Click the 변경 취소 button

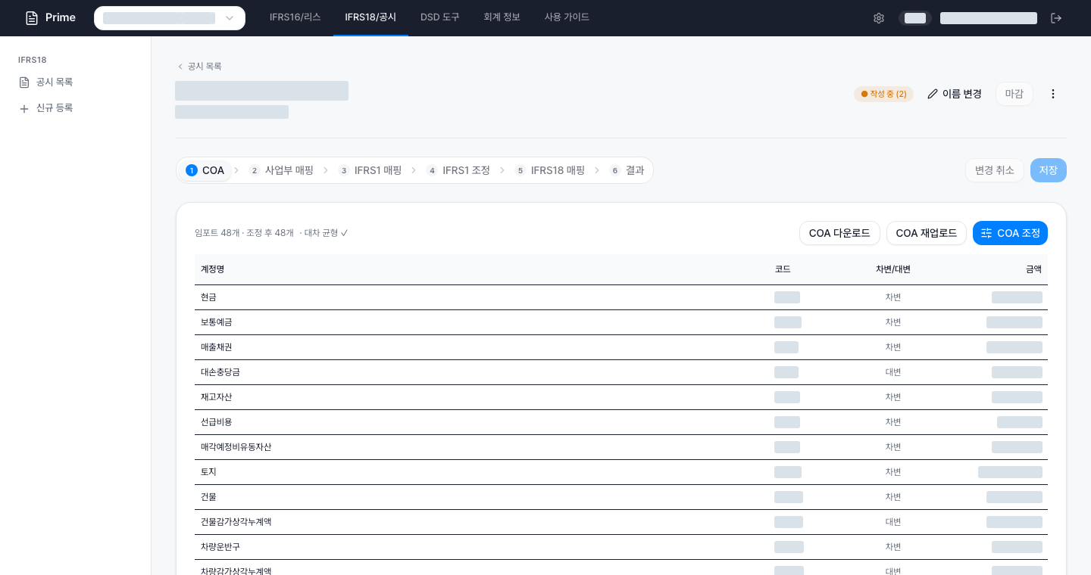pos(995,170)
